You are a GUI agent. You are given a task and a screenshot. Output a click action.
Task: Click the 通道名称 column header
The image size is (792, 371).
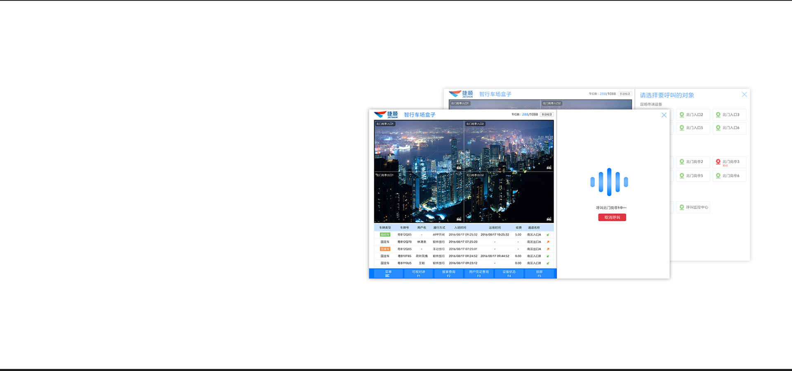pyautogui.click(x=534, y=228)
